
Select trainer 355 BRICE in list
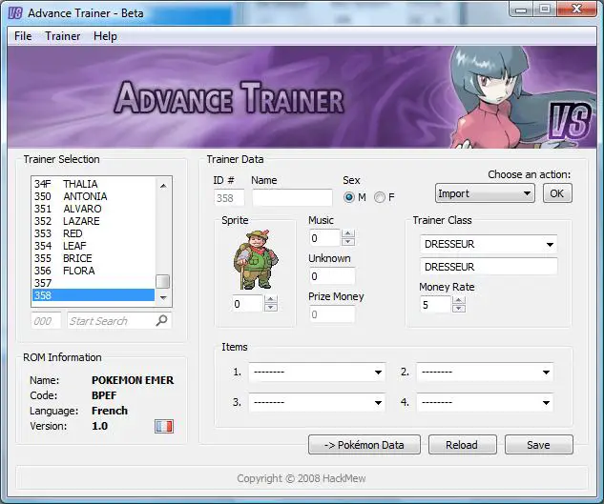click(94, 258)
